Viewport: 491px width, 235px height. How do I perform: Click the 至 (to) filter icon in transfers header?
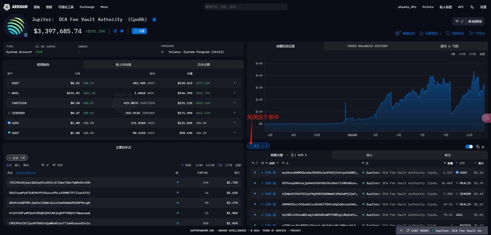click(x=364, y=163)
